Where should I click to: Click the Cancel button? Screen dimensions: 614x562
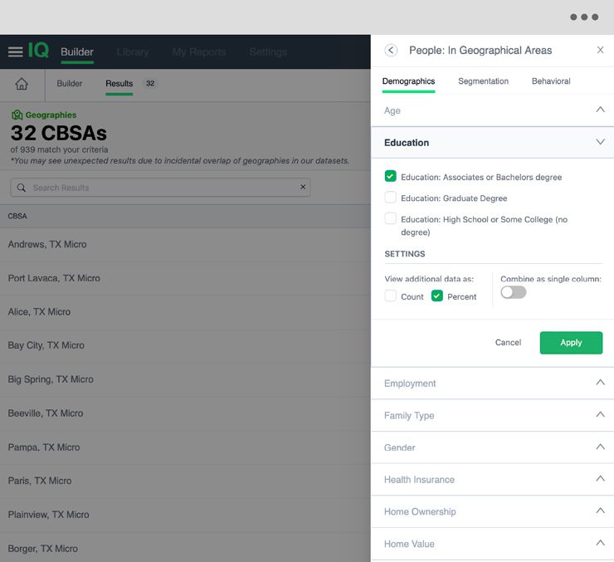click(508, 343)
